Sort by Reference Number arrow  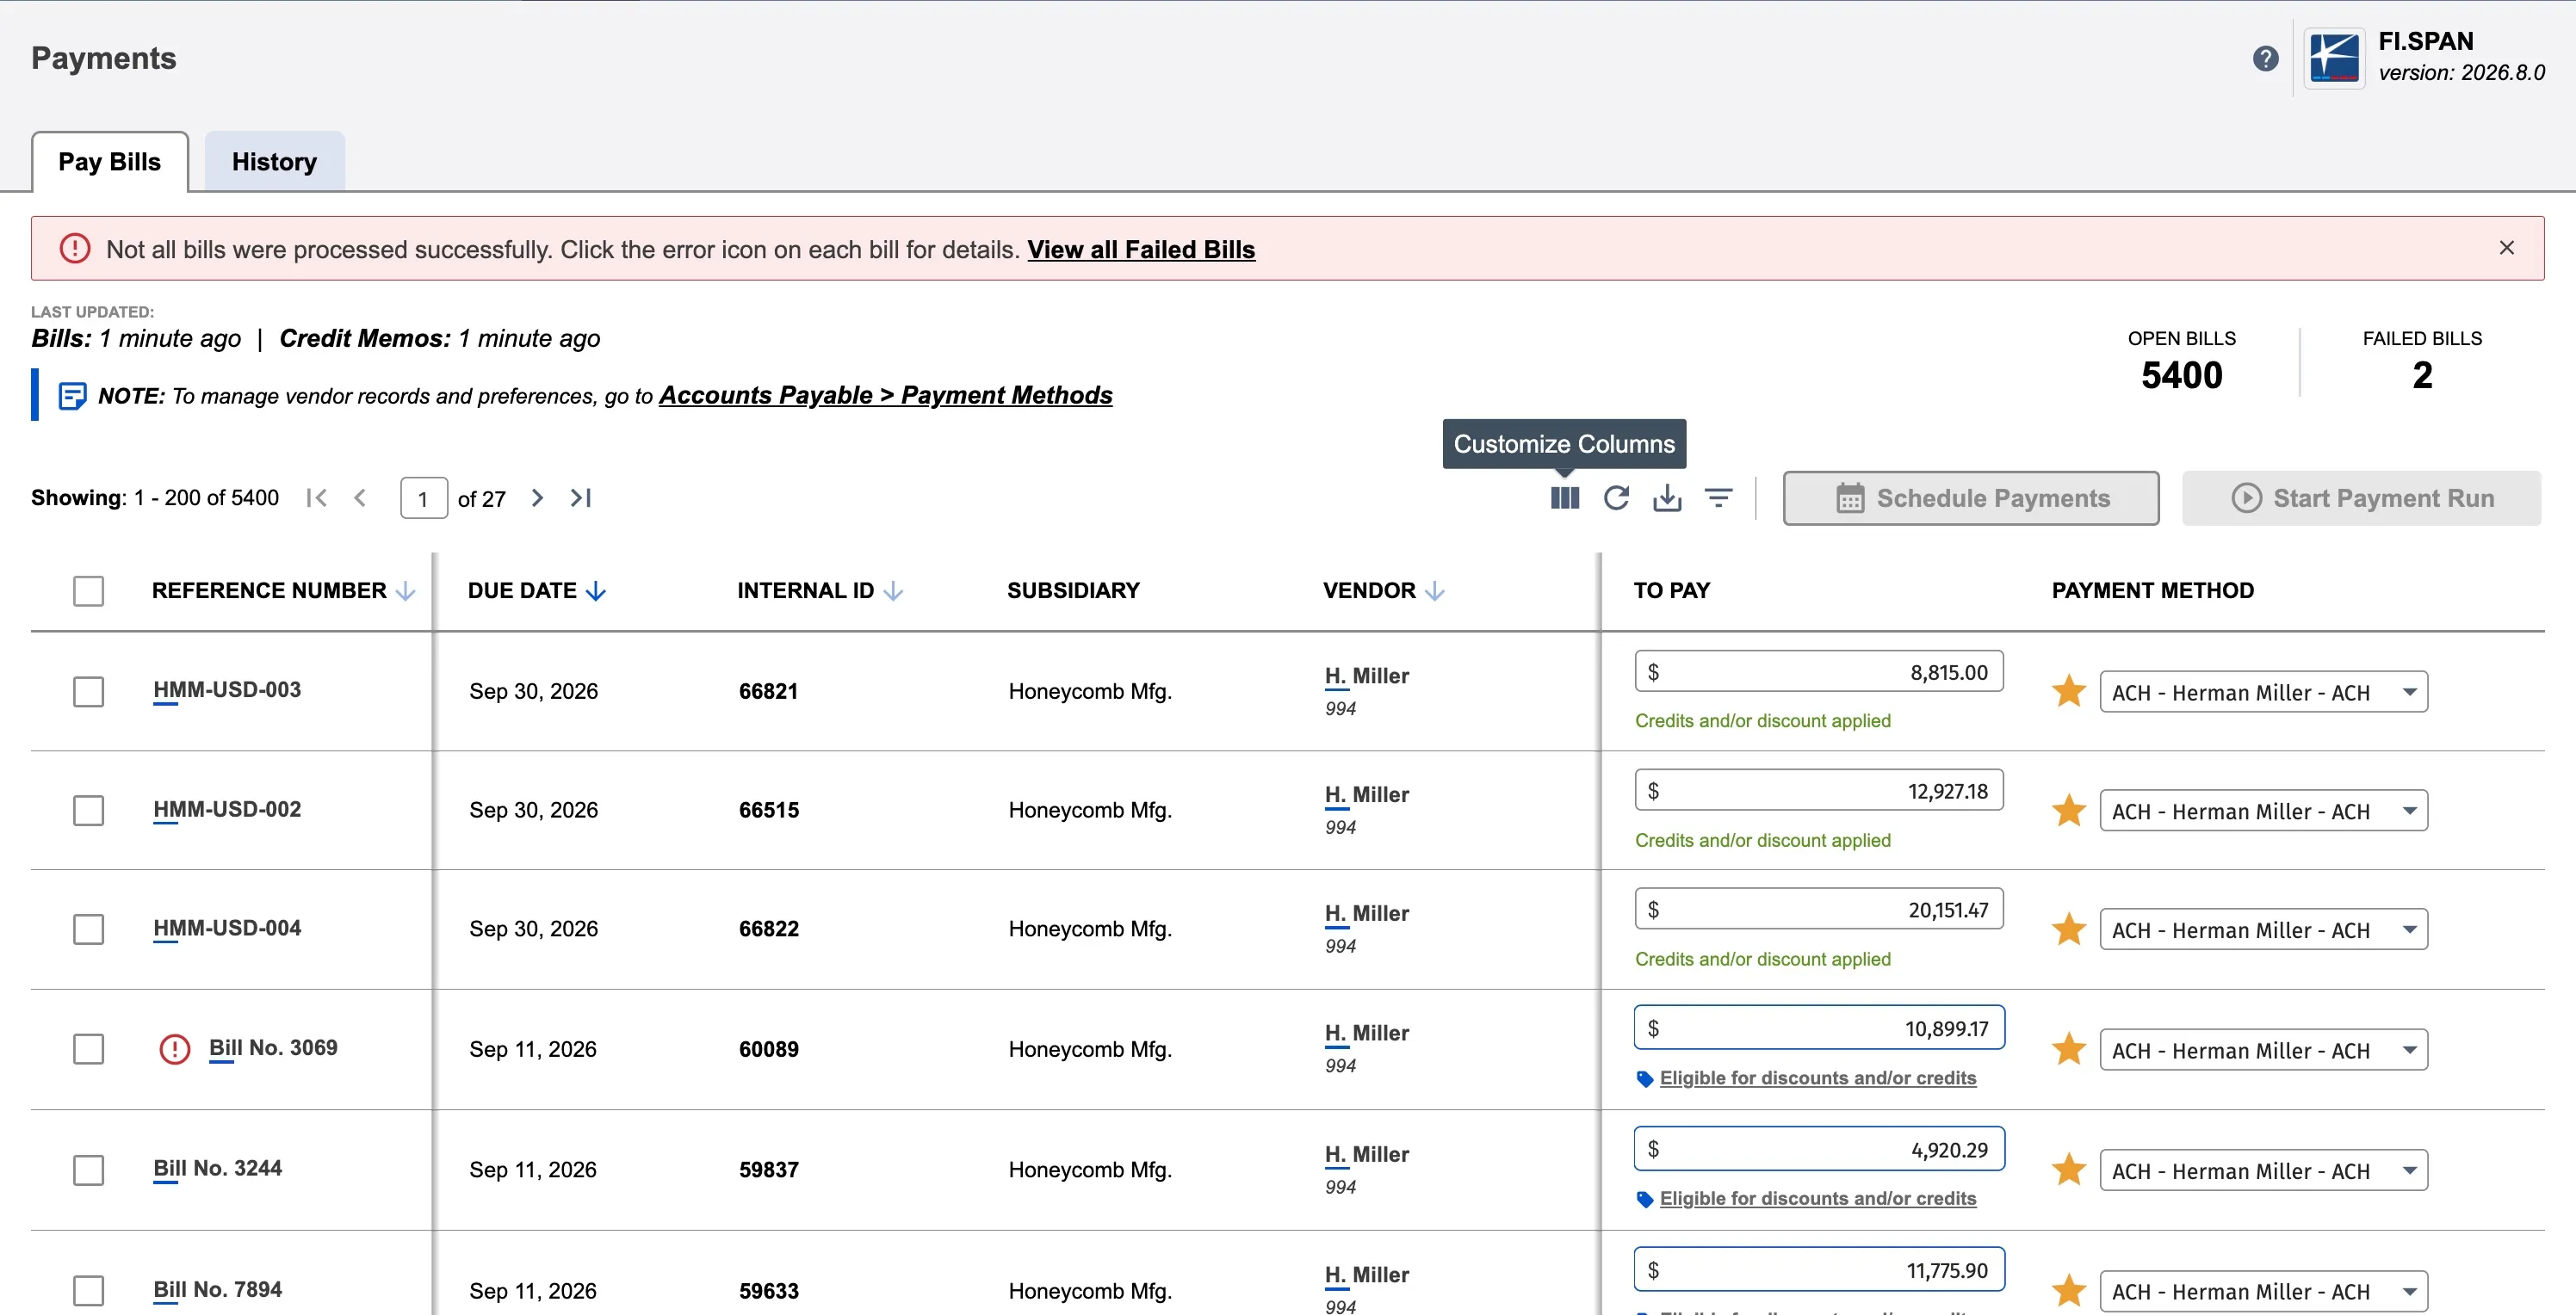[x=405, y=591]
